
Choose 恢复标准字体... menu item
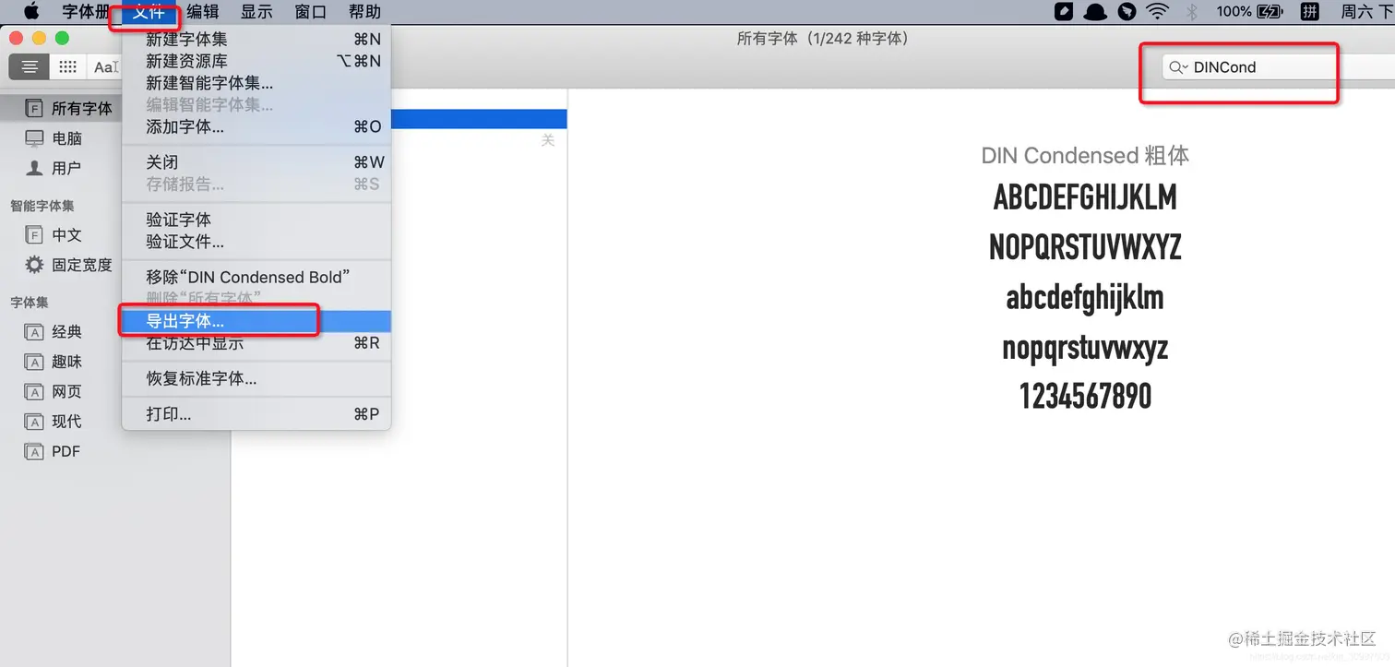click(x=256, y=378)
